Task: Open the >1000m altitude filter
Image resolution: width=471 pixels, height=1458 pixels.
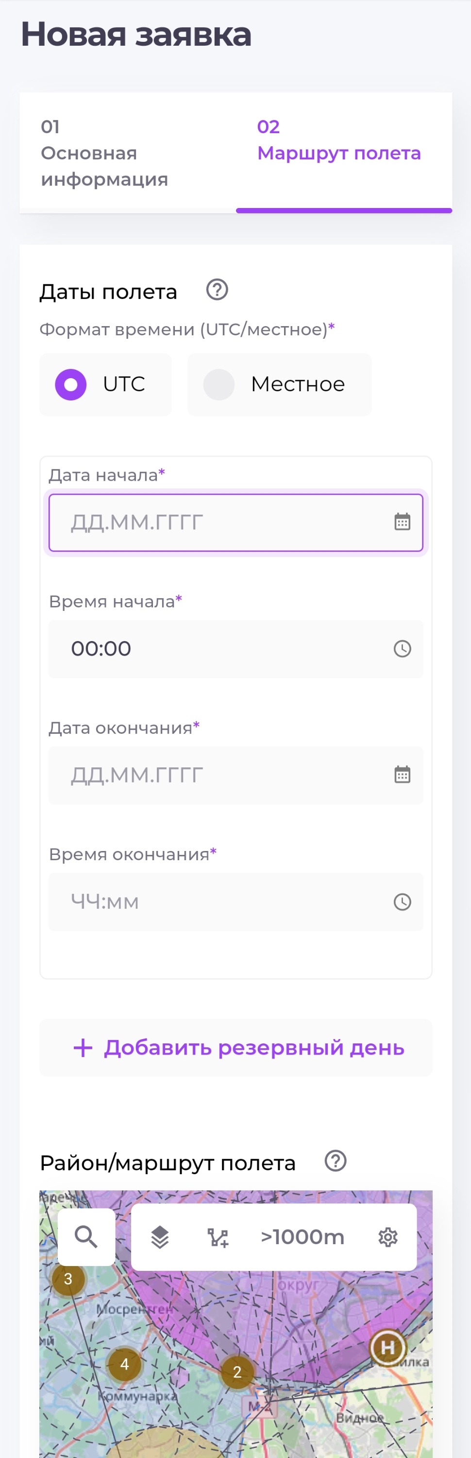Action: tap(303, 1237)
